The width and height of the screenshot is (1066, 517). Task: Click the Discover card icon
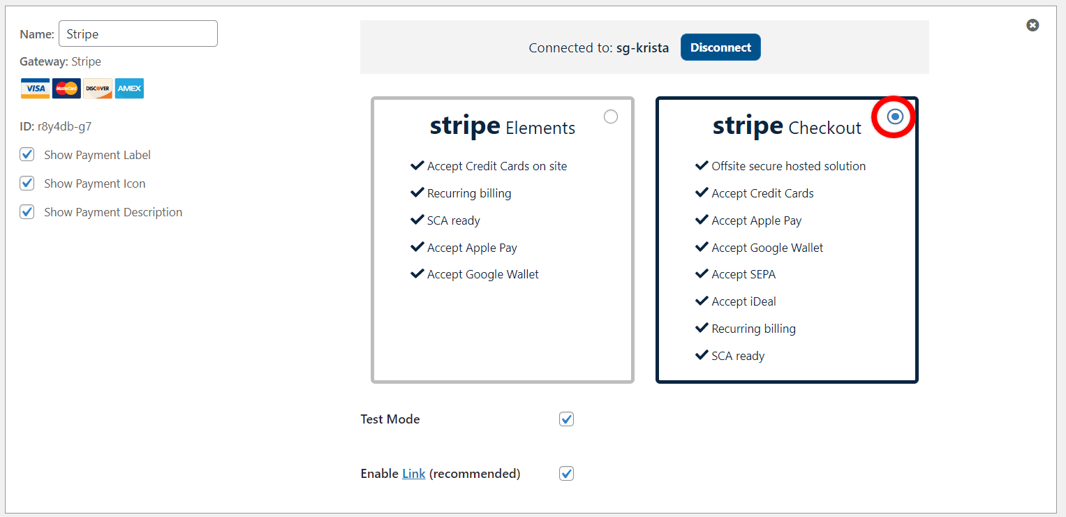pyautogui.click(x=98, y=89)
